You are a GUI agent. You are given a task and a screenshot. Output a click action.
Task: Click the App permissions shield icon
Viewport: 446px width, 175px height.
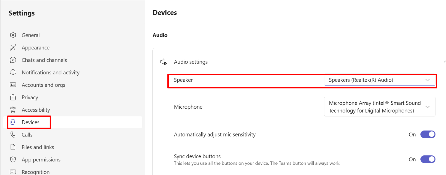point(13,159)
